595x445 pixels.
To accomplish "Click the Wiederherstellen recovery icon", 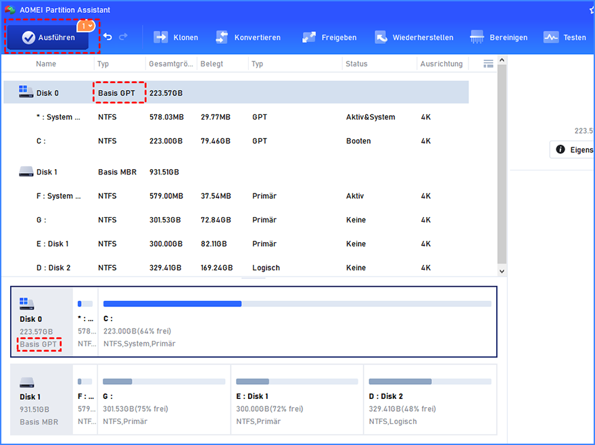I will click(x=381, y=37).
